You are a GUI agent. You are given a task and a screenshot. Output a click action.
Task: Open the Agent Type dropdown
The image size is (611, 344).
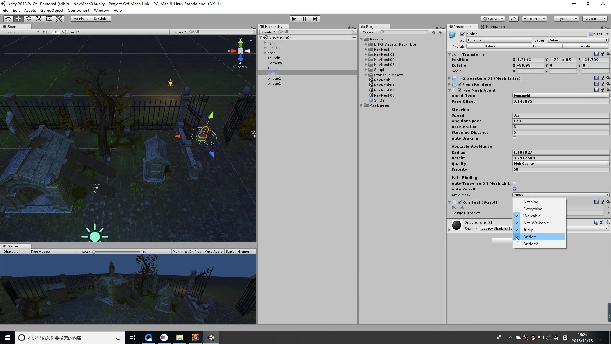(x=561, y=96)
